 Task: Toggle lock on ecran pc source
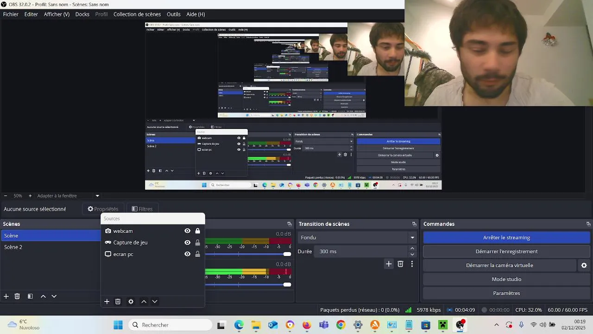[x=198, y=254]
